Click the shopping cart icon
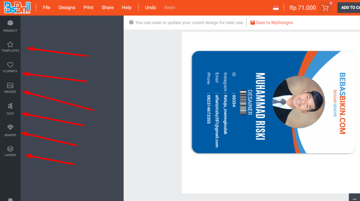The height and width of the screenshot is (201, 360). [x=325, y=8]
